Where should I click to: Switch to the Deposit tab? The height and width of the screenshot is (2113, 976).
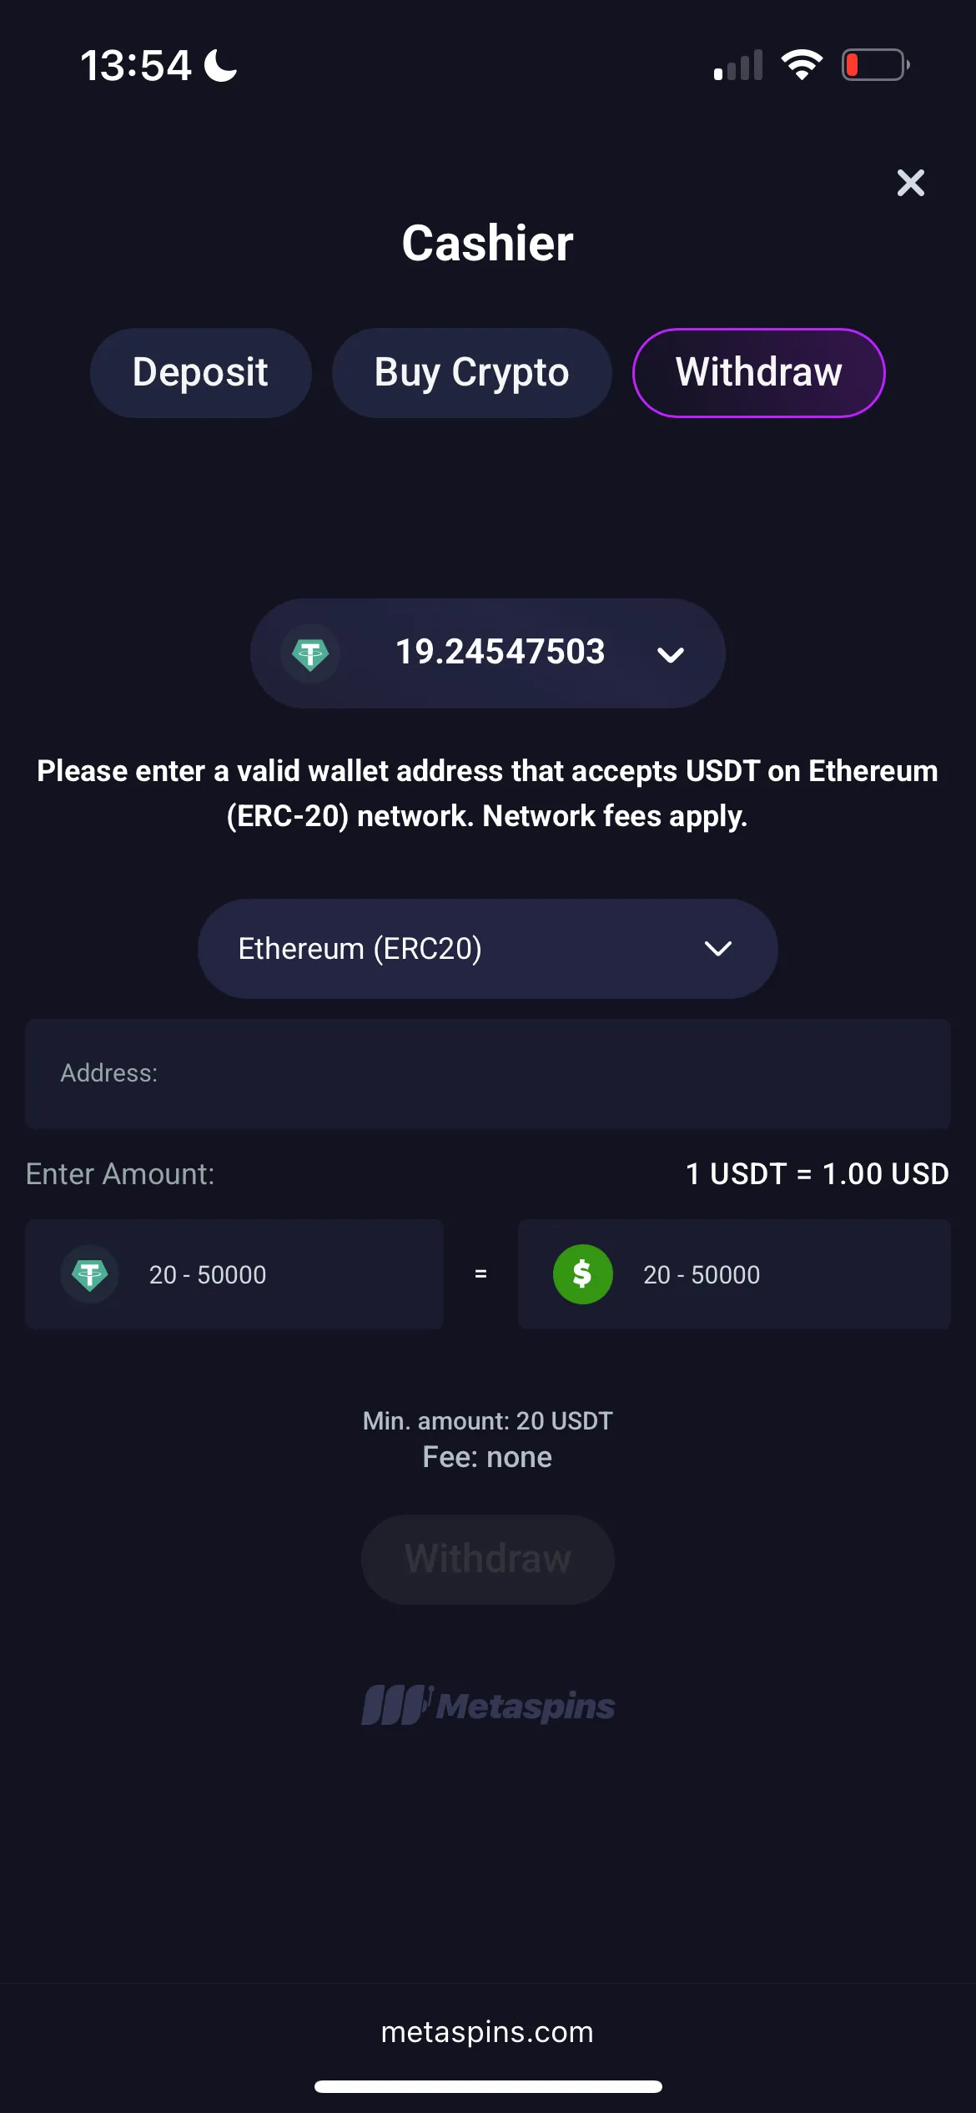[x=200, y=372]
